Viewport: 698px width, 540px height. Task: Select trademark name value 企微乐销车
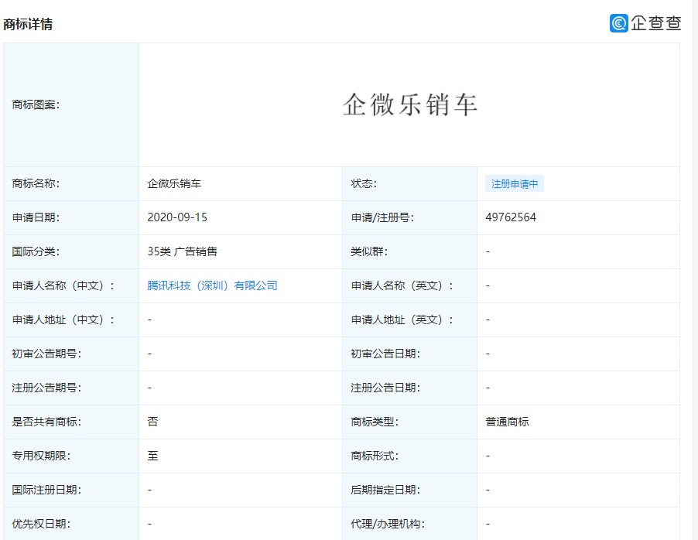coord(174,183)
